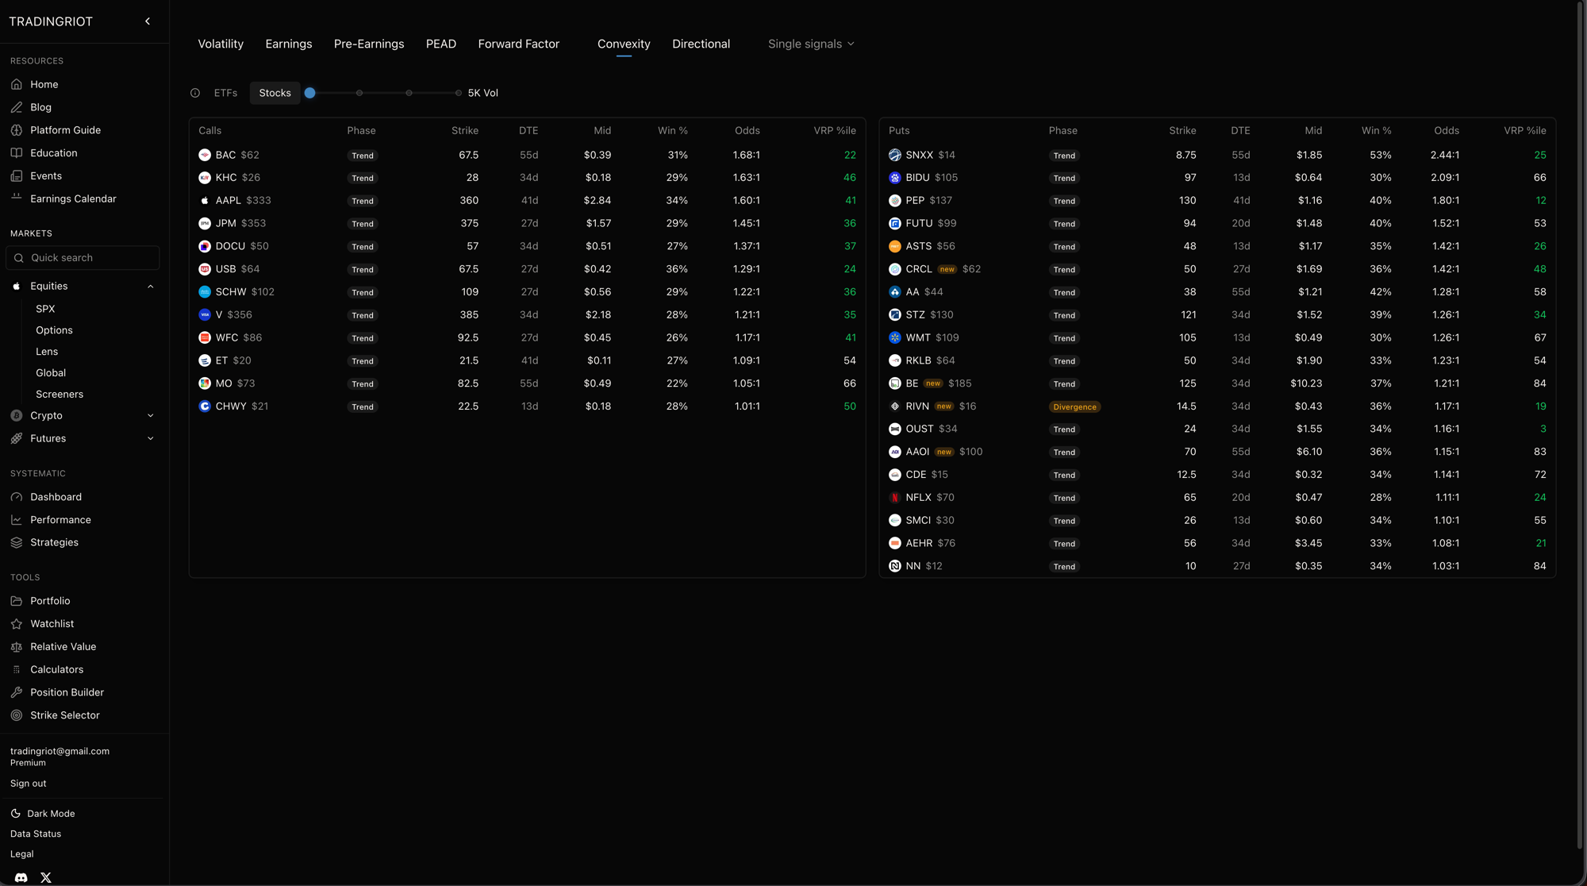Click the Position Builder wrench icon
Screen dimensions: 1587x886
17,692
